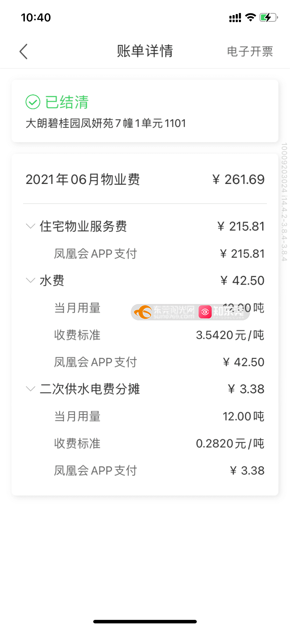This screenshot has height=629, width=290.
Task: Select the 住宅物业服务费 ¥215.81 row
Action: (145, 226)
